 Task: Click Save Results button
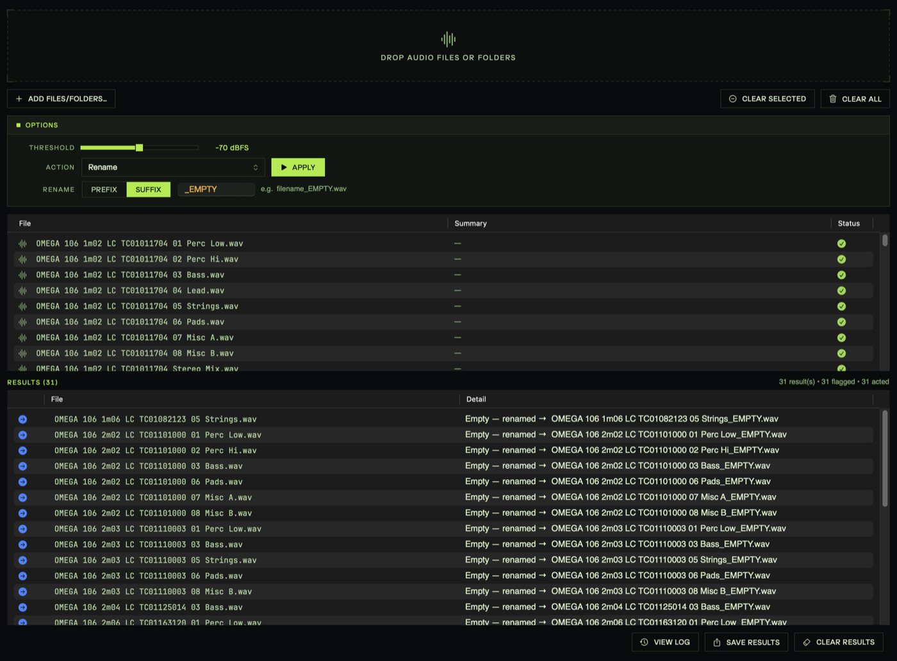click(x=746, y=642)
